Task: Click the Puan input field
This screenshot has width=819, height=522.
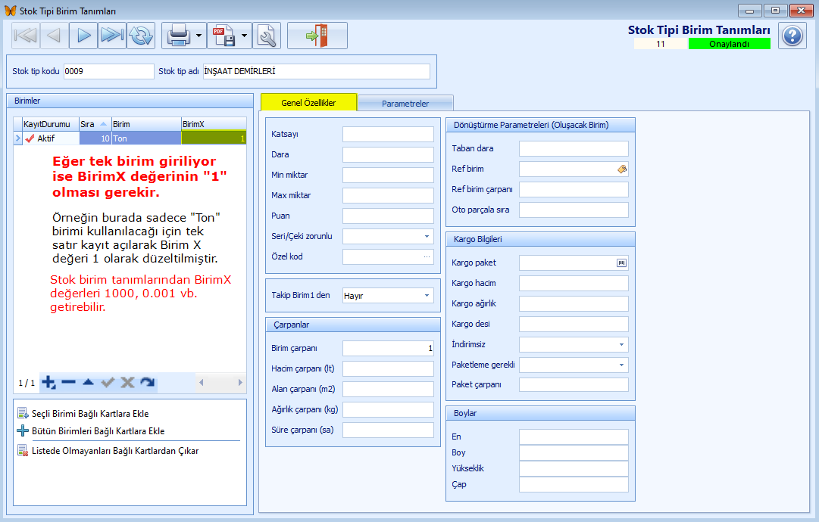Action: click(388, 216)
